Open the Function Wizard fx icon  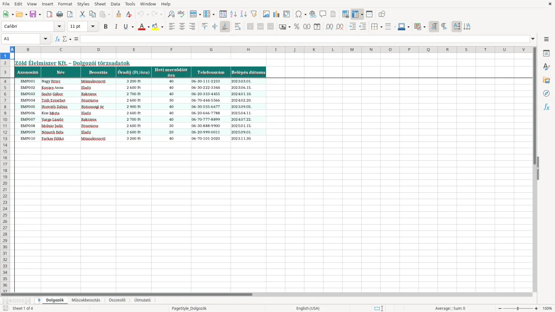[57, 39]
